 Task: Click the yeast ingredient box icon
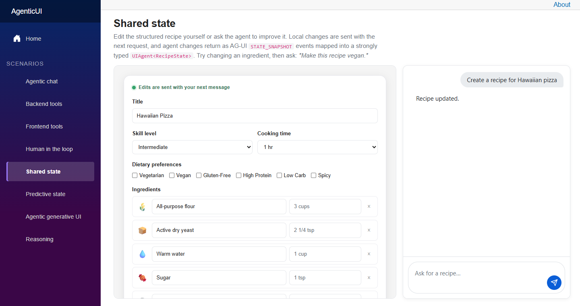(142, 230)
